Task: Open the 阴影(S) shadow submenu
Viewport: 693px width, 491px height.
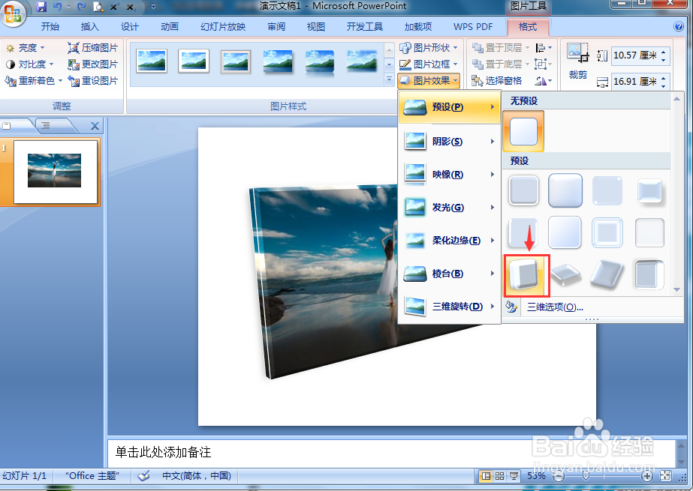Action: (x=450, y=141)
